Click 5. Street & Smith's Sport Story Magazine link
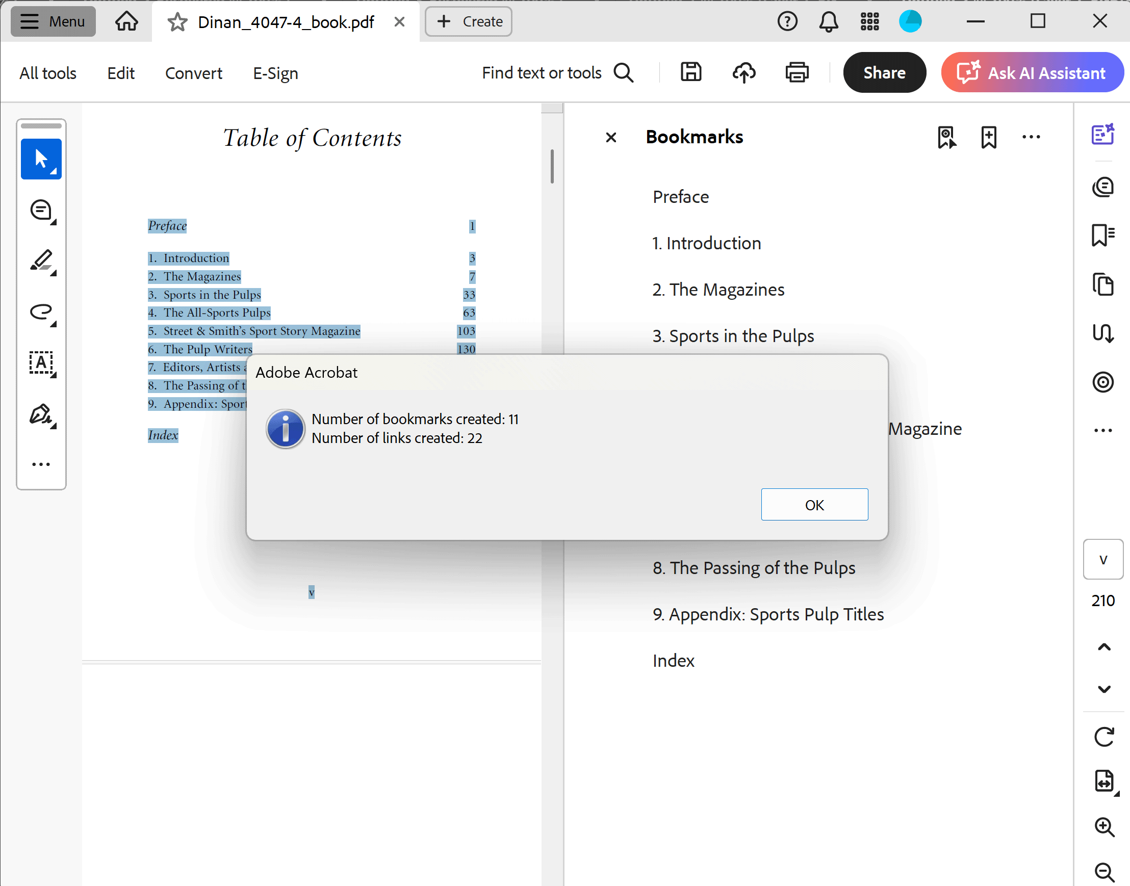Viewport: 1130px width, 886px height. coord(254,331)
